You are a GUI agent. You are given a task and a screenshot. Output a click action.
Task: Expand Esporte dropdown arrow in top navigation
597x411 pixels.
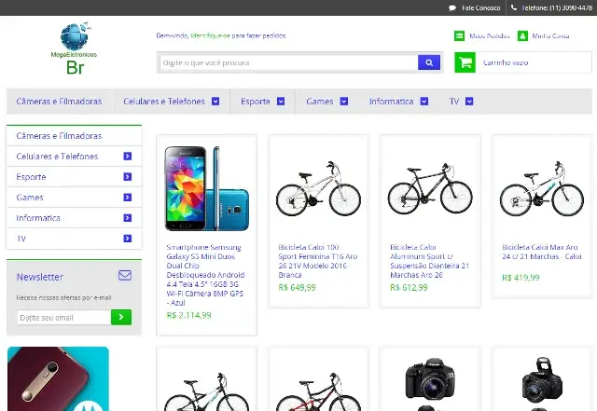(x=281, y=102)
